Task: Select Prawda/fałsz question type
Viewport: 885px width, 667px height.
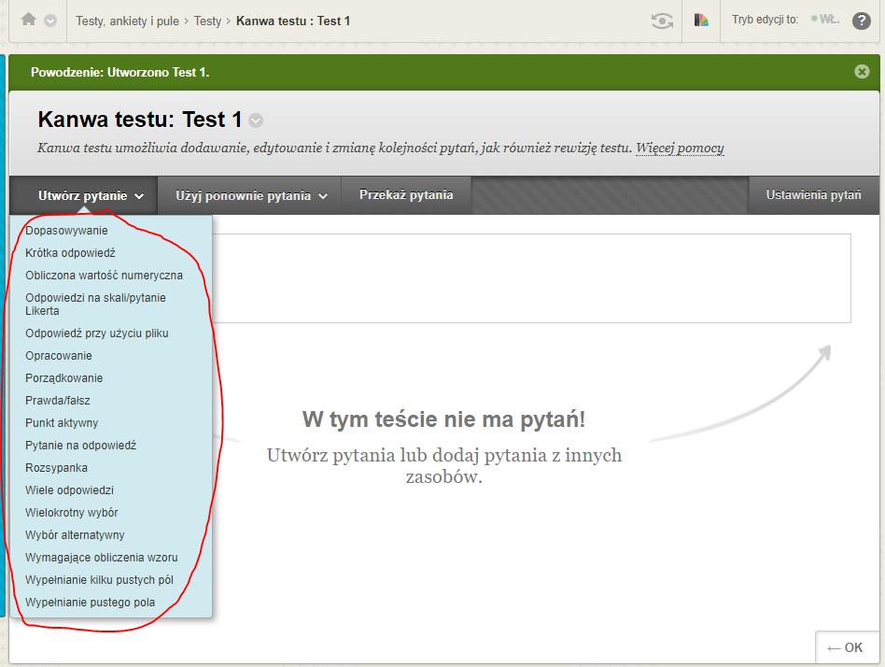Action: coord(58,401)
